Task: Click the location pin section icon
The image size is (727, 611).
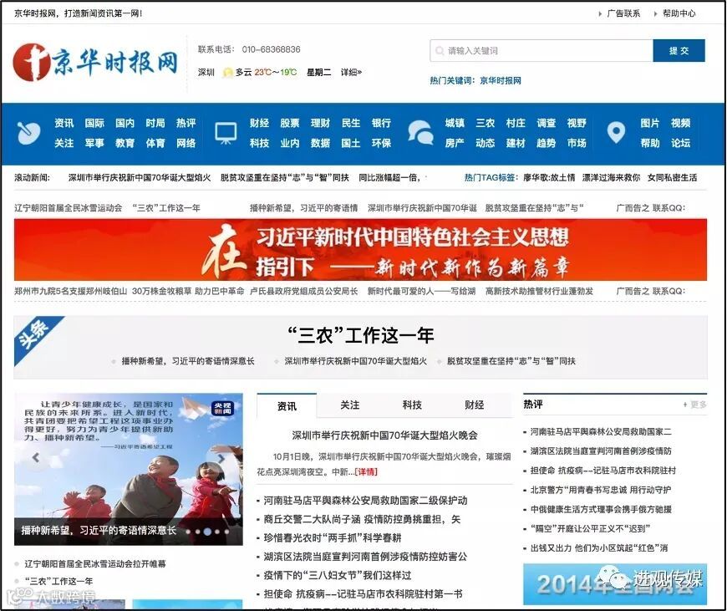Action: click(x=616, y=133)
